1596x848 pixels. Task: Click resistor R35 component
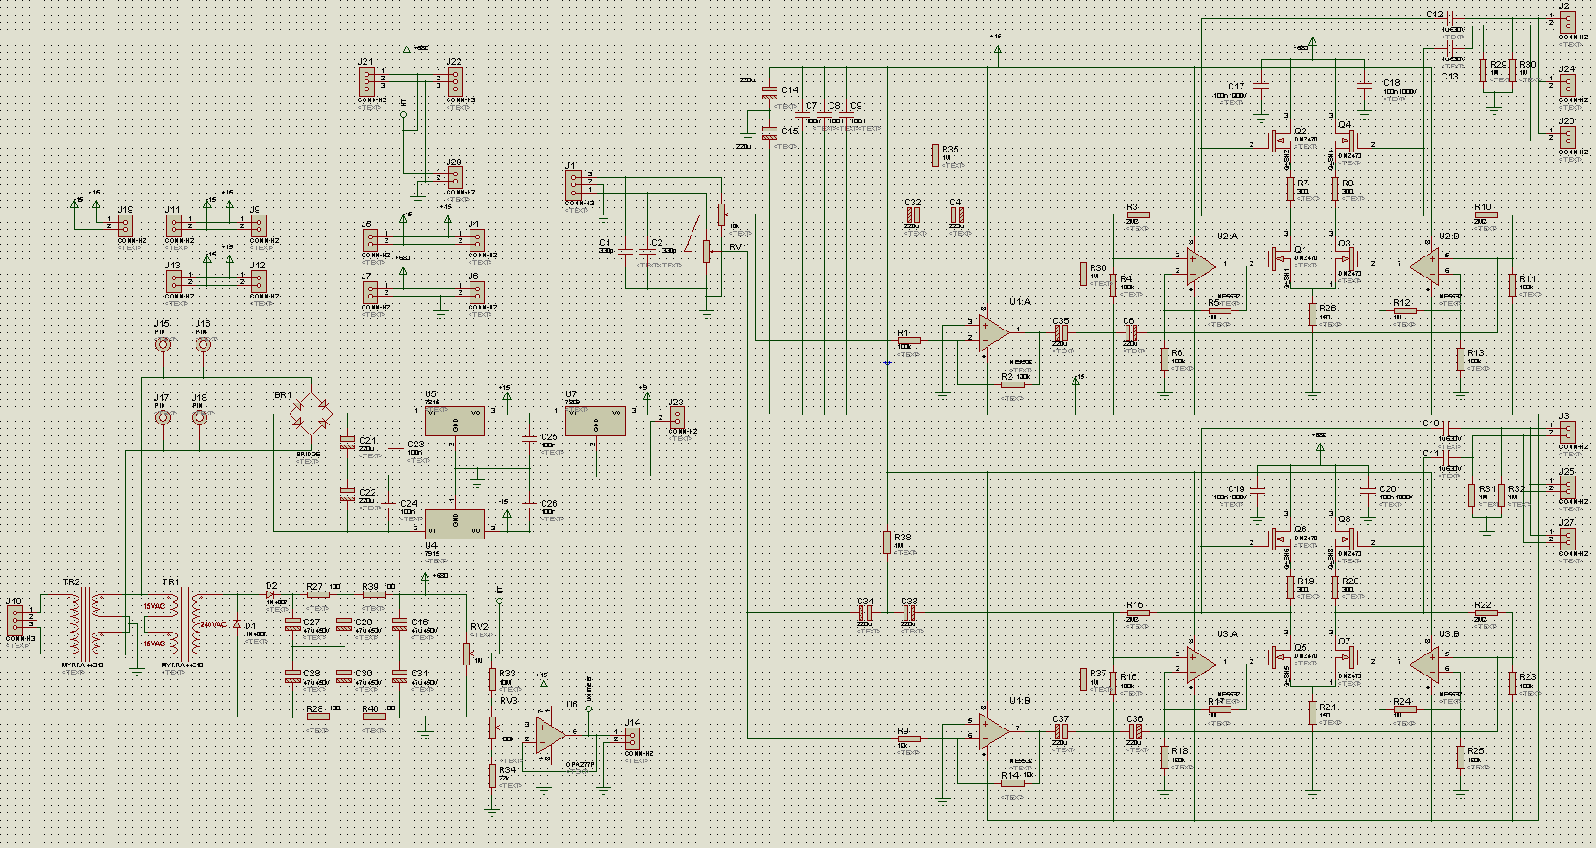[x=935, y=154]
